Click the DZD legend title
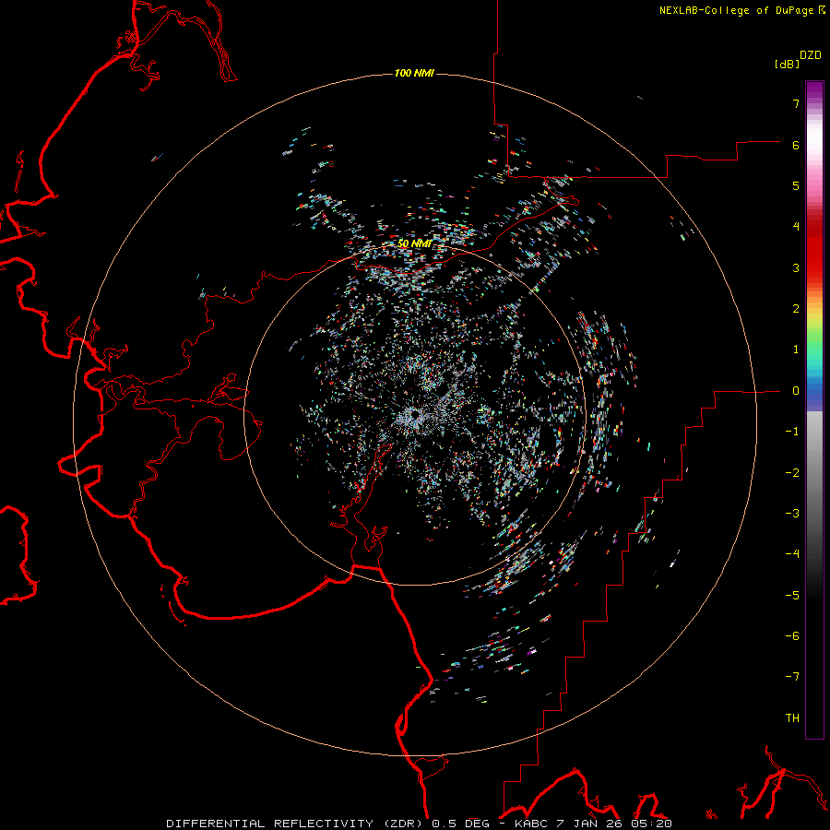The height and width of the screenshot is (830, 830). click(811, 55)
